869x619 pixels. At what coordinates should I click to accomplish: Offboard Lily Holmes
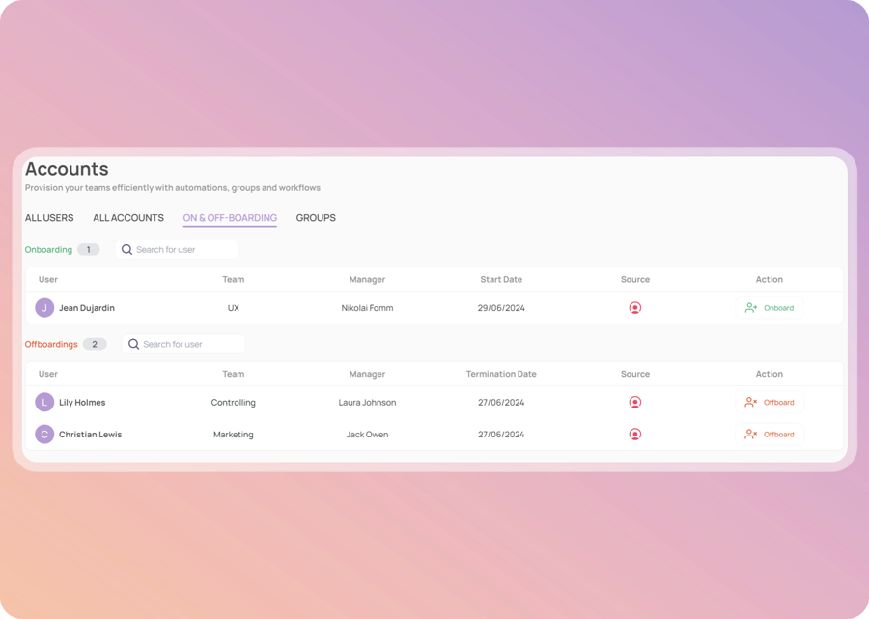(x=770, y=403)
